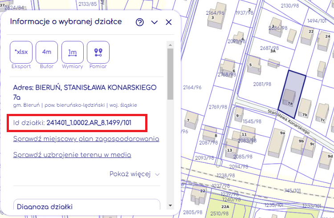Open link Sprawdź uzbrojenie terenu w media

[x=72, y=155]
